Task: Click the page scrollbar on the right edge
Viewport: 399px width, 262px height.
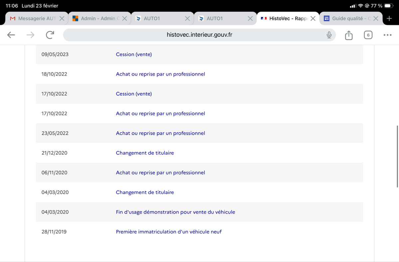Action: click(x=397, y=157)
